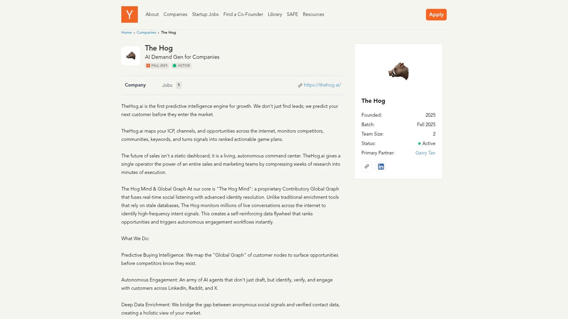
Task: Click the ACTIVE status badge
Action: (x=181, y=66)
